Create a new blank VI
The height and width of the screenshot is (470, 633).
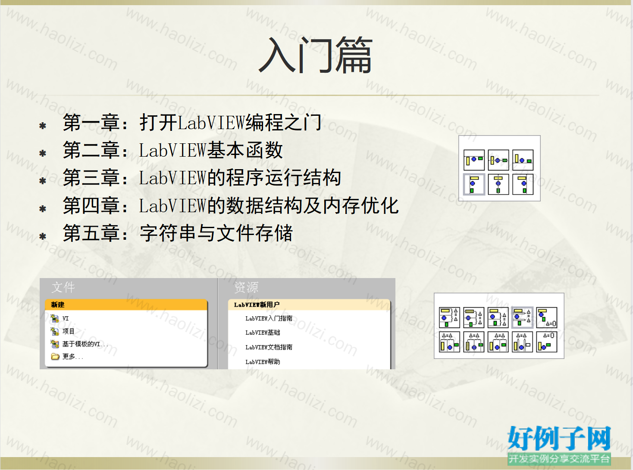60,318
